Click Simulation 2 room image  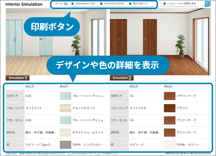coord(160,42)
